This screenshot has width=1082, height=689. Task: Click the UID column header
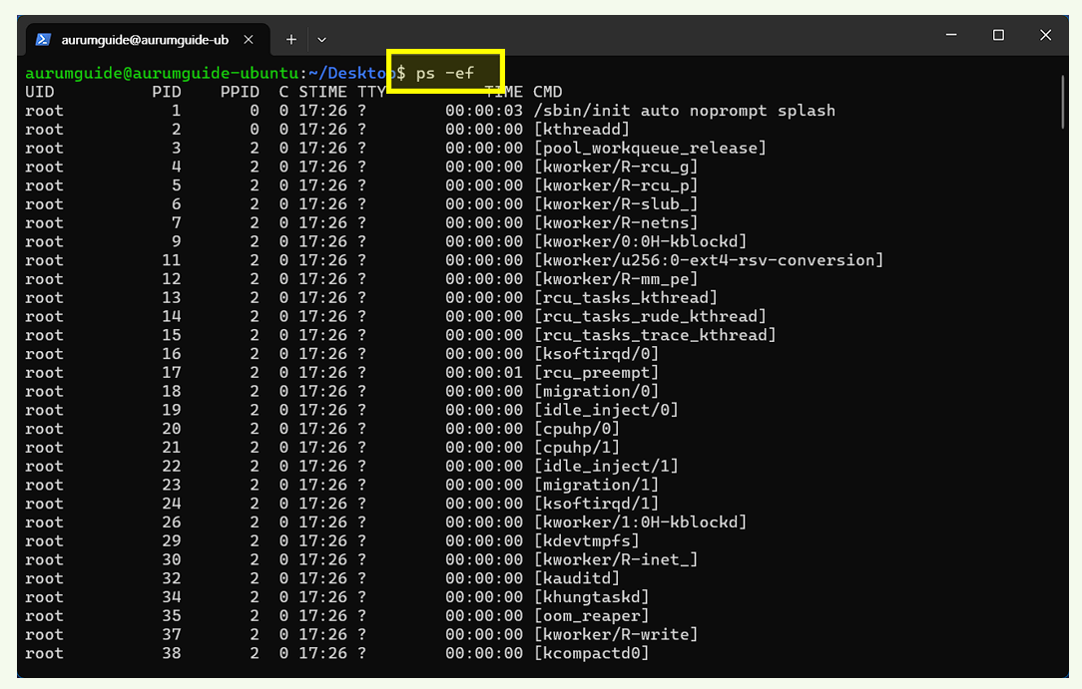[x=39, y=92]
